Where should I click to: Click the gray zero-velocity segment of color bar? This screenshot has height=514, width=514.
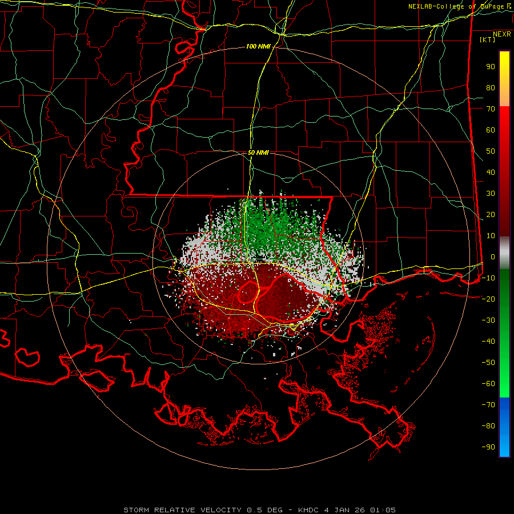(x=504, y=253)
